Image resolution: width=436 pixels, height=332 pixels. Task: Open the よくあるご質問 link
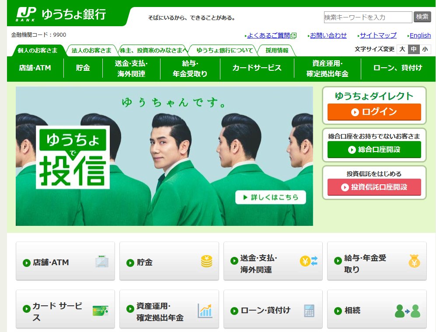[269, 35]
